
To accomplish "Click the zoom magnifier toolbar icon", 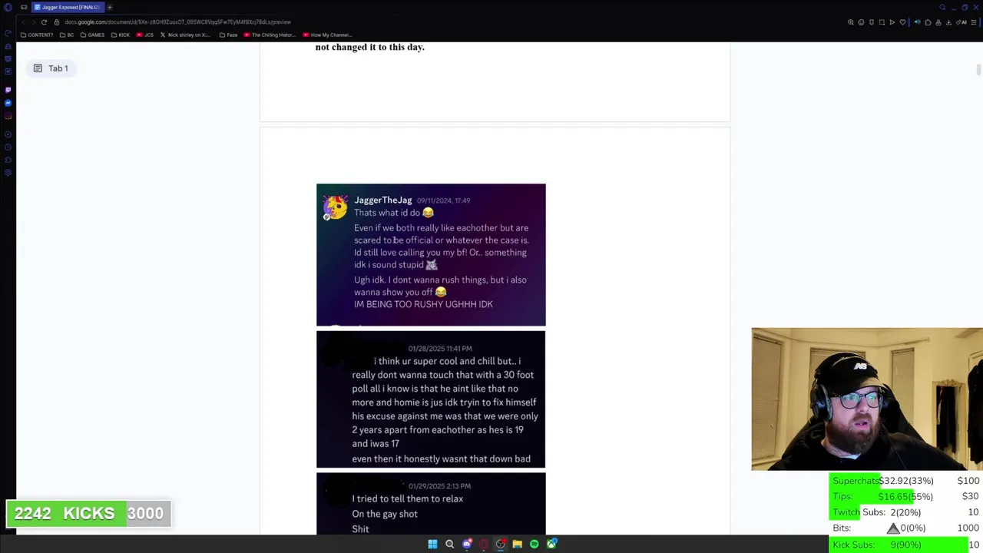I will point(851,22).
